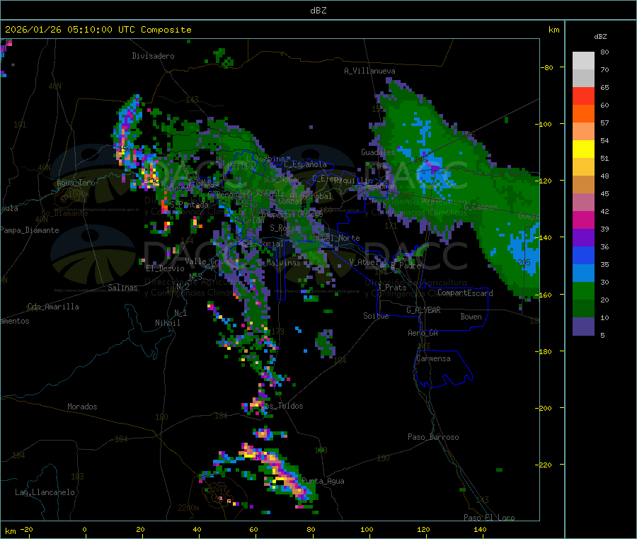Screen dimensions: 637x539
Task: Select the 'Aero_GA' airport label
Action: 423,333
